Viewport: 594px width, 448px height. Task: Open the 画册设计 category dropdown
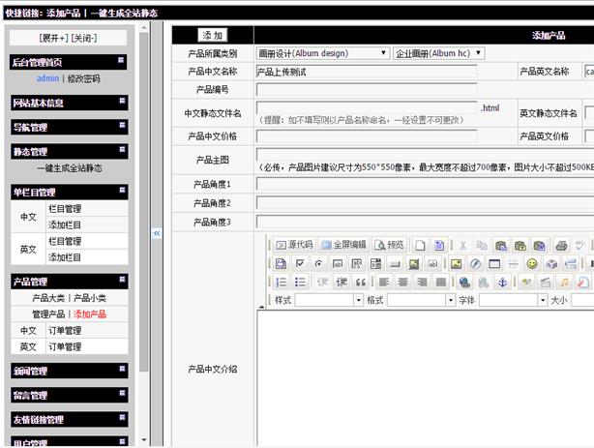pyautogui.click(x=323, y=53)
